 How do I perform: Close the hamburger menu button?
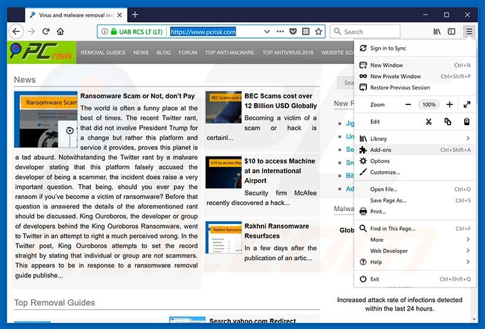tap(469, 31)
